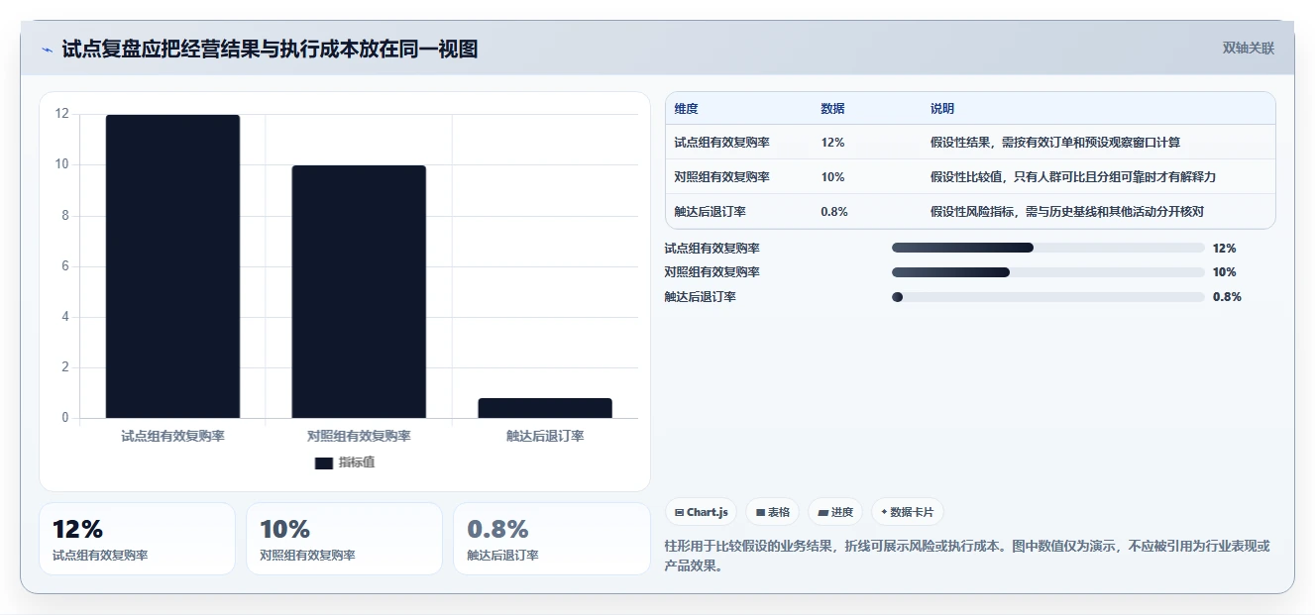
Task: Click the star icon inside 数据卡片 chip
Action: [x=884, y=512]
